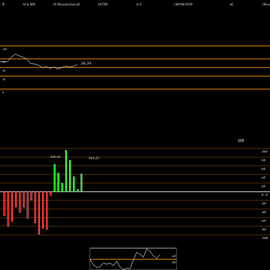Click the RSI value label 56.38
Viewport: 270px width, 270px height.
(x=86, y=63)
